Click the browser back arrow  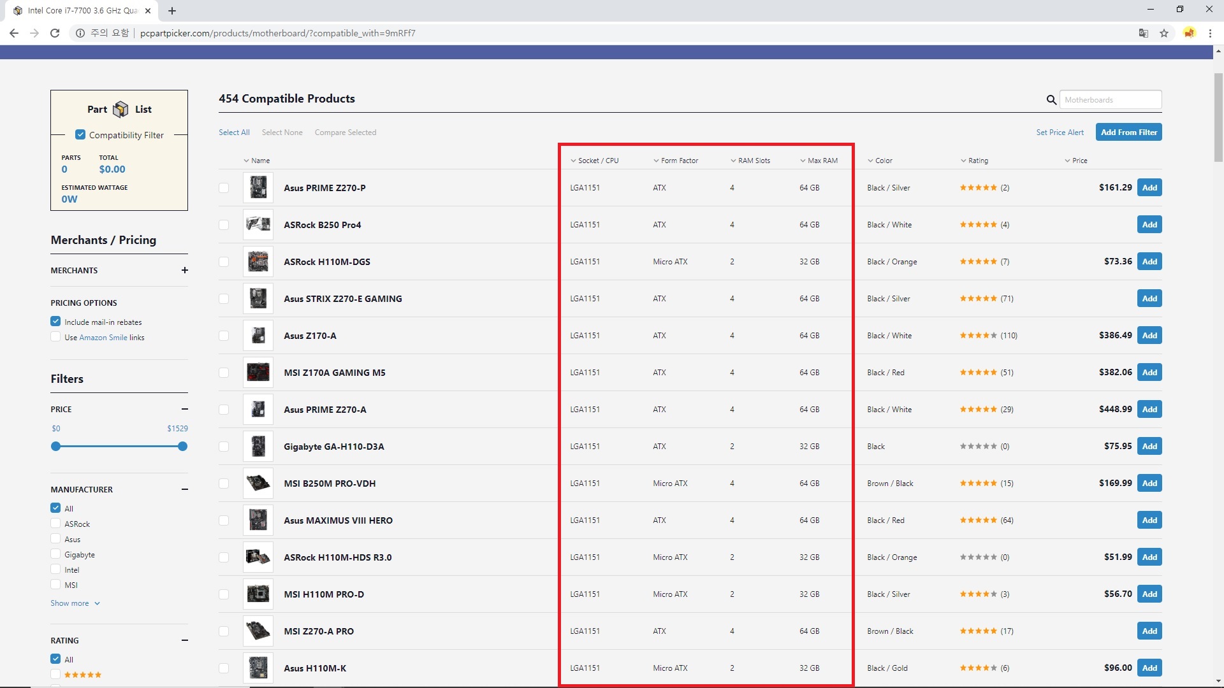pos(14,33)
